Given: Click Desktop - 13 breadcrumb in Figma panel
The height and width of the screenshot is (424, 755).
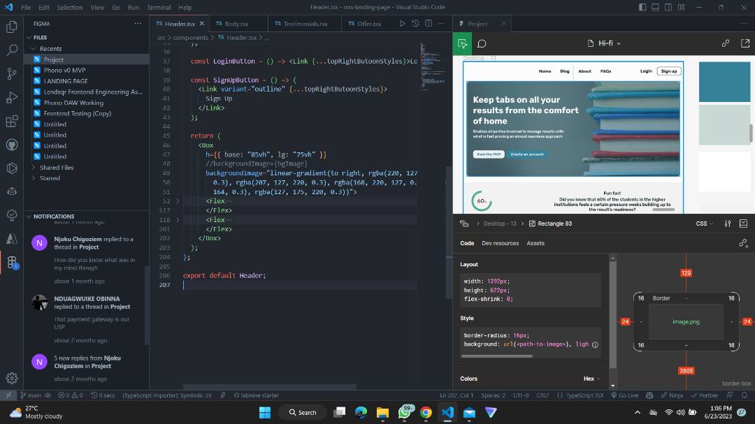Looking at the screenshot, I should click(500, 224).
